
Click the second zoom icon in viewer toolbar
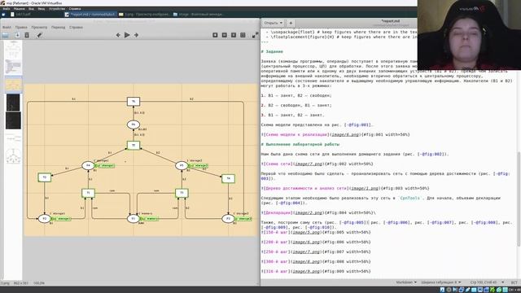coord(225,35)
